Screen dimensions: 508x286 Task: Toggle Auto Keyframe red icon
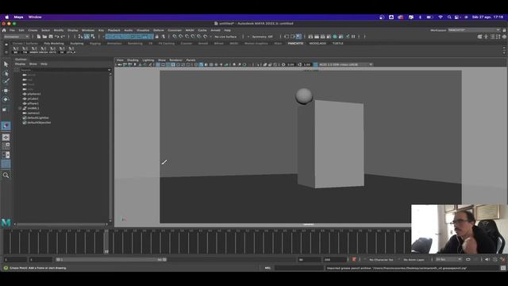[x=354, y=260]
